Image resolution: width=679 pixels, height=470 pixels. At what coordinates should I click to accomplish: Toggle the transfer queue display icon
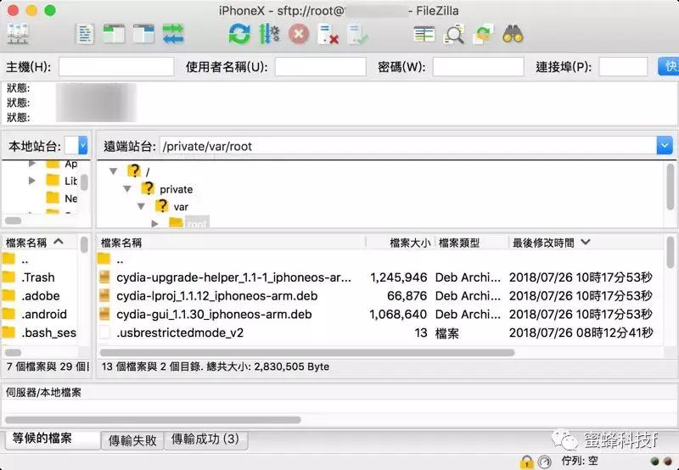pos(173,34)
